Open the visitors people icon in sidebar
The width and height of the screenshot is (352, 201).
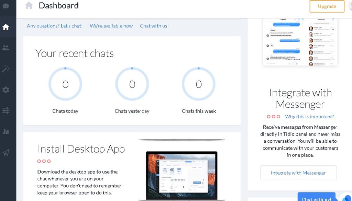click(x=6, y=48)
